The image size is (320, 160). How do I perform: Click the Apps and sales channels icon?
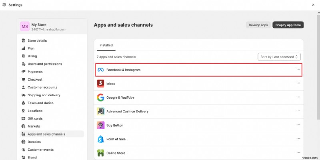pyautogui.click(x=23, y=134)
